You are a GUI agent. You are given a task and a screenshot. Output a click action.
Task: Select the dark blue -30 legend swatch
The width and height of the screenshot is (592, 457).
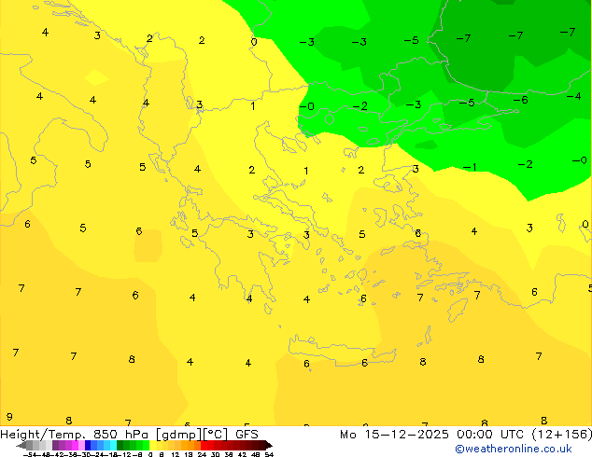[x=88, y=445]
